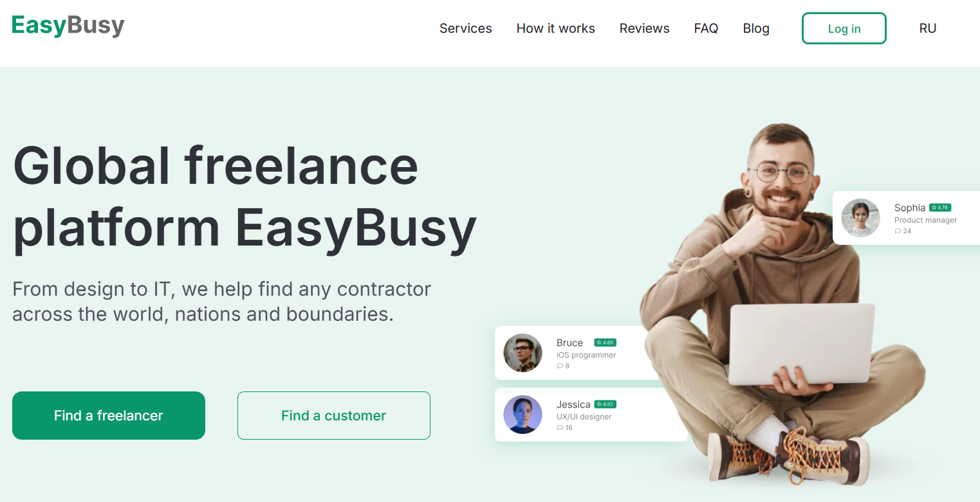Open the Services menu item

point(466,28)
